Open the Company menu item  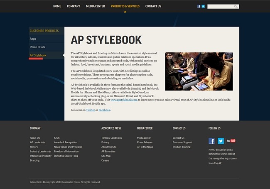(x=74, y=6)
